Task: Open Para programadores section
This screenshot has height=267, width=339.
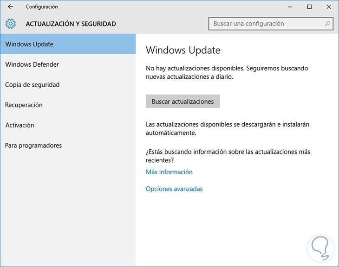Action: 68,146
